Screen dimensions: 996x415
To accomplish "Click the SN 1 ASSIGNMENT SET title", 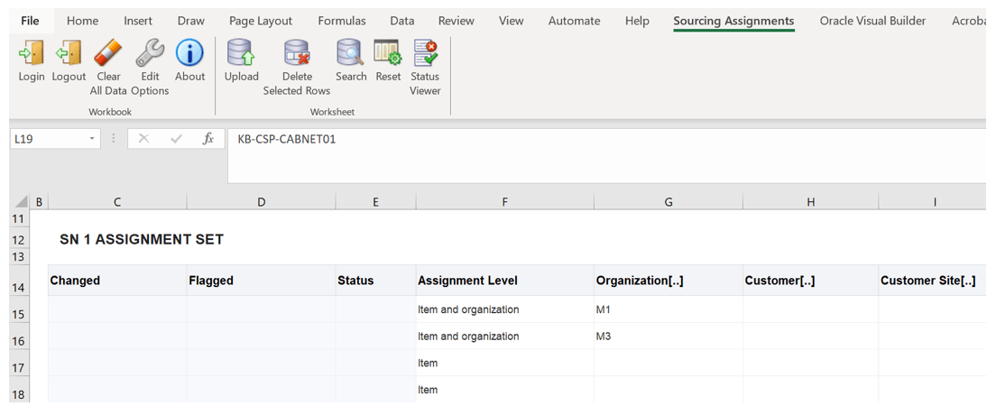I will point(141,240).
